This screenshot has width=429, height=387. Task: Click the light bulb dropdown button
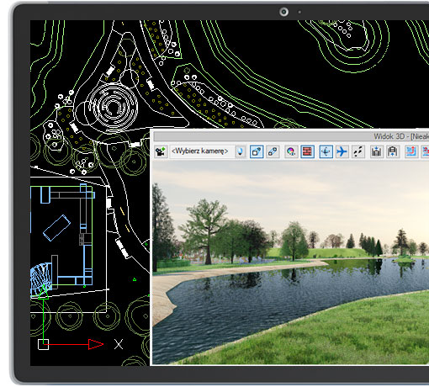coord(241,151)
